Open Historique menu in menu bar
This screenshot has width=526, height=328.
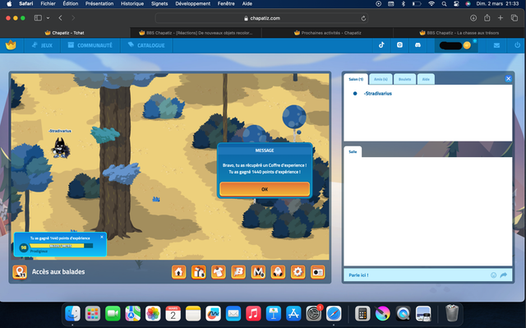coord(132,3)
